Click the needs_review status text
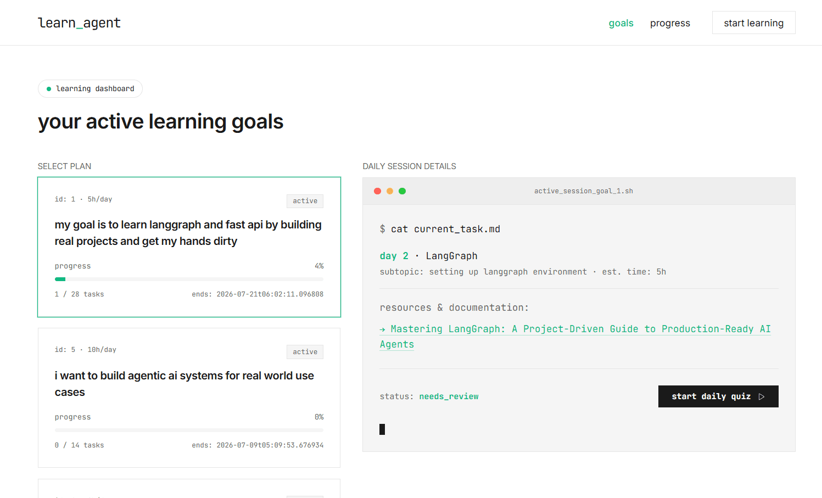This screenshot has width=822, height=498. [x=449, y=396]
